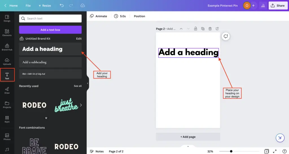The image size is (289, 154).
Task: Check cloud save status icon
Action: (x=83, y=6)
